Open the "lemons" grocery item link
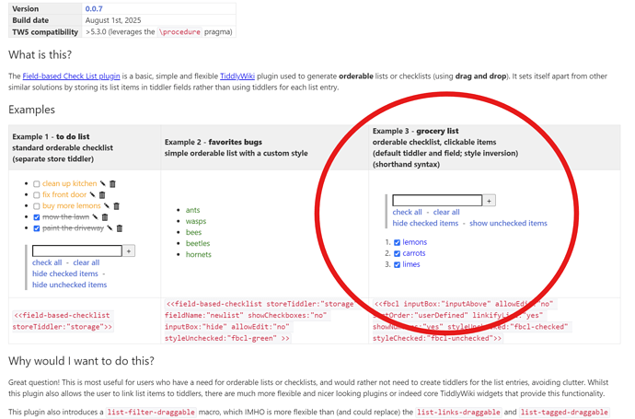Image resolution: width=635 pixels, height=419 pixels. coord(415,242)
